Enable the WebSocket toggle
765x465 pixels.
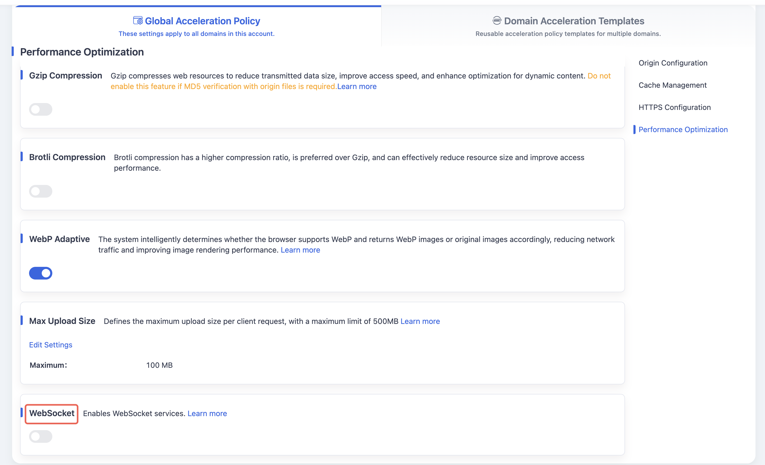tap(41, 436)
